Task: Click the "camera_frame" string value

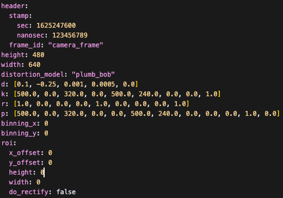Action: [x=76, y=45]
